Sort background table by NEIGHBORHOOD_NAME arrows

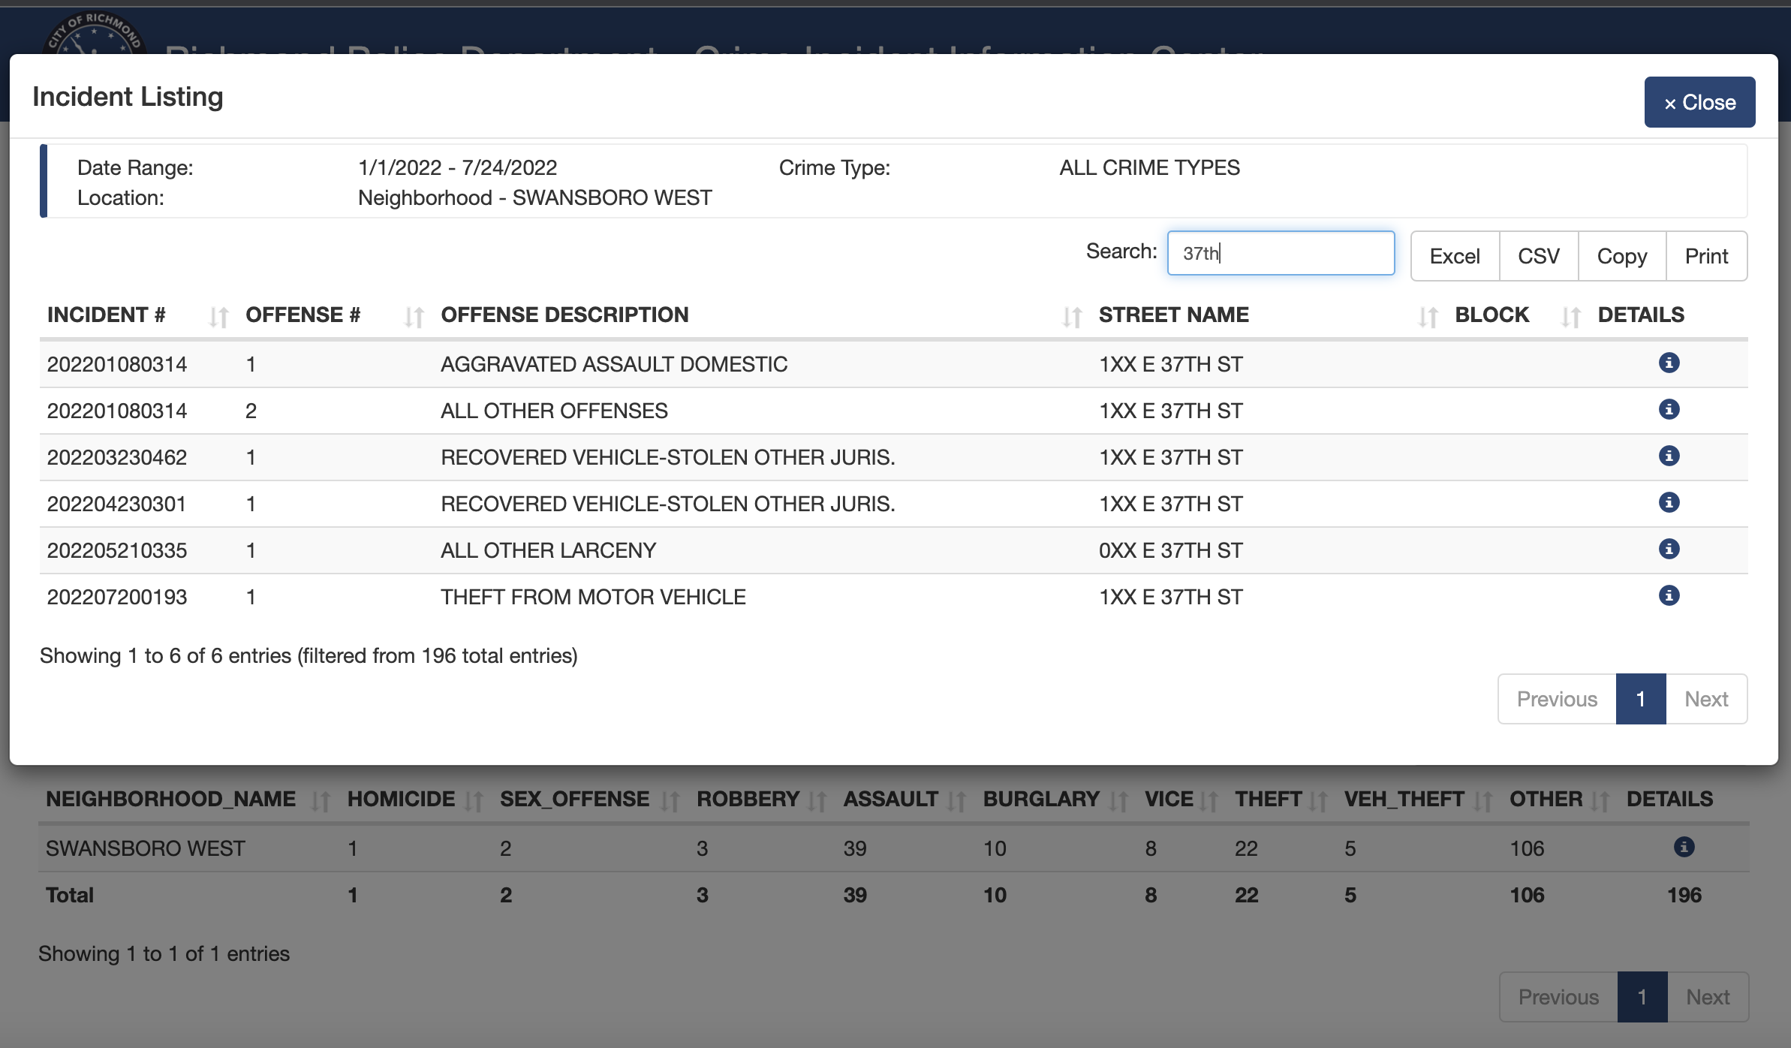pyautogui.click(x=321, y=801)
